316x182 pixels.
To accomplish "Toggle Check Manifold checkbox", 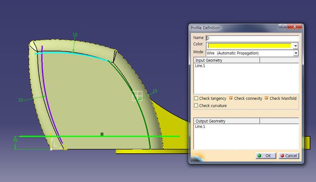I will pyautogui.click(x=266, y=98).
